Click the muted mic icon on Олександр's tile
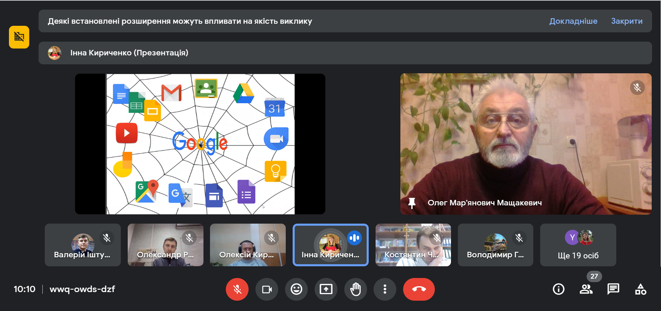The image size is (661, 311). click(x=189, y=238)
